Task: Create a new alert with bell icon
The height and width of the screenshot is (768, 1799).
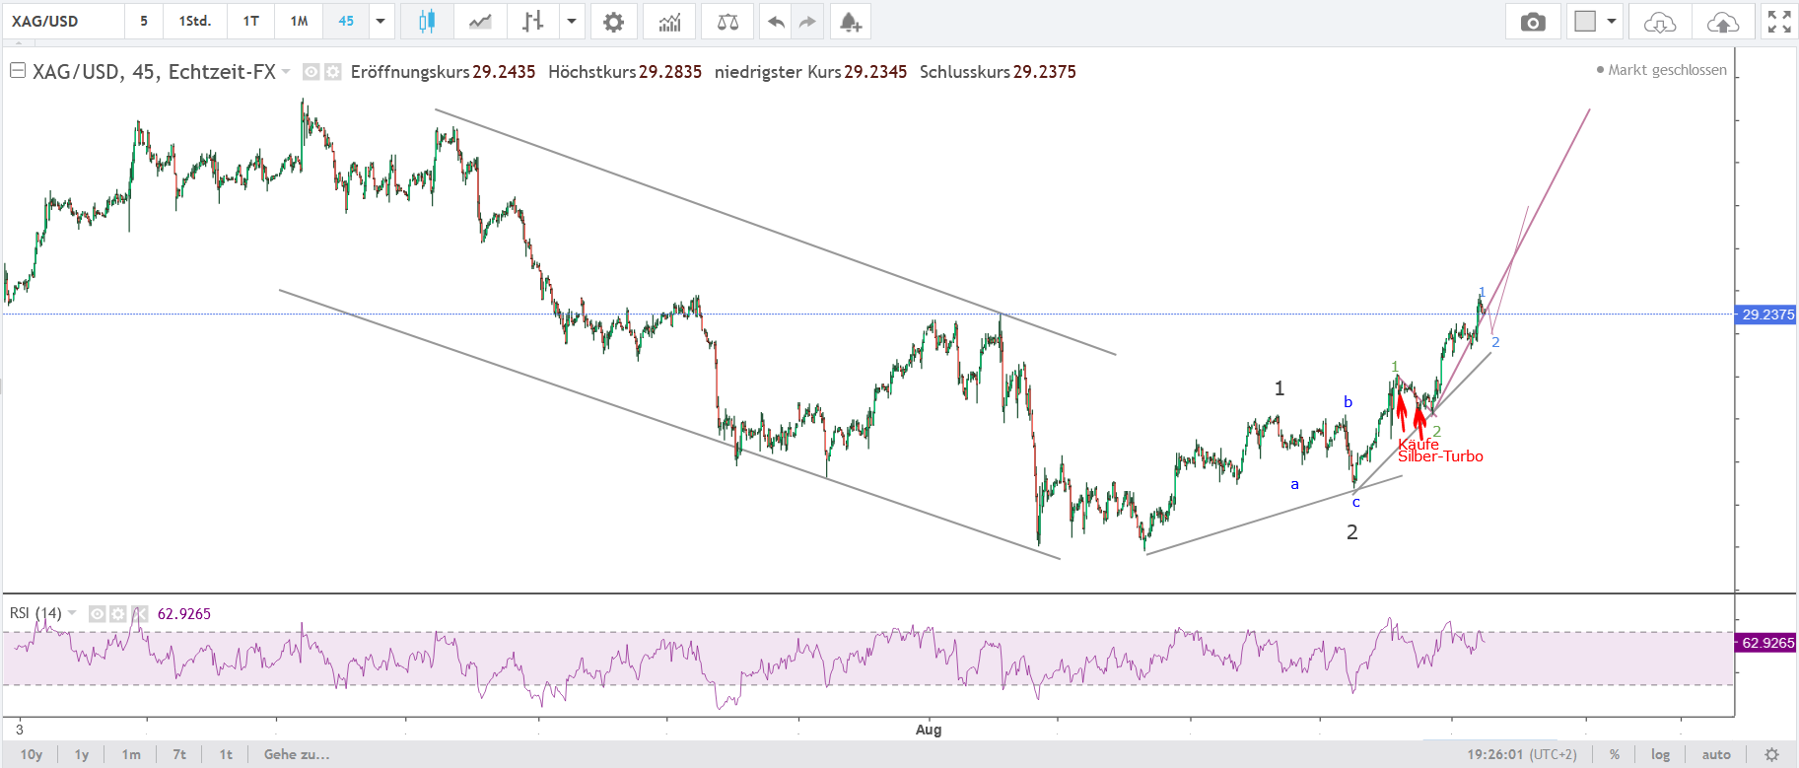Action: point(850,22)
